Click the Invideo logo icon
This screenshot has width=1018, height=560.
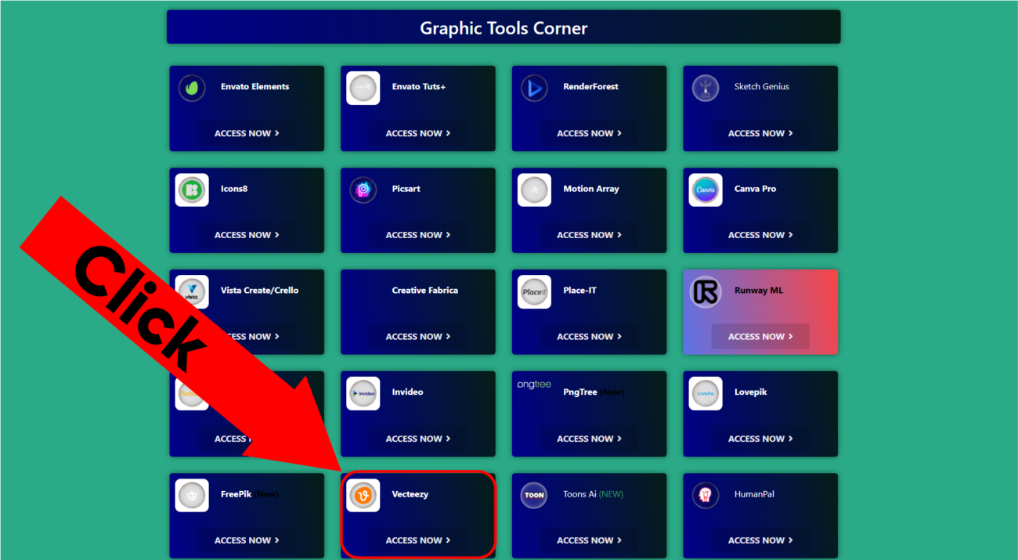pyautogui.click(x=363, y=393)
